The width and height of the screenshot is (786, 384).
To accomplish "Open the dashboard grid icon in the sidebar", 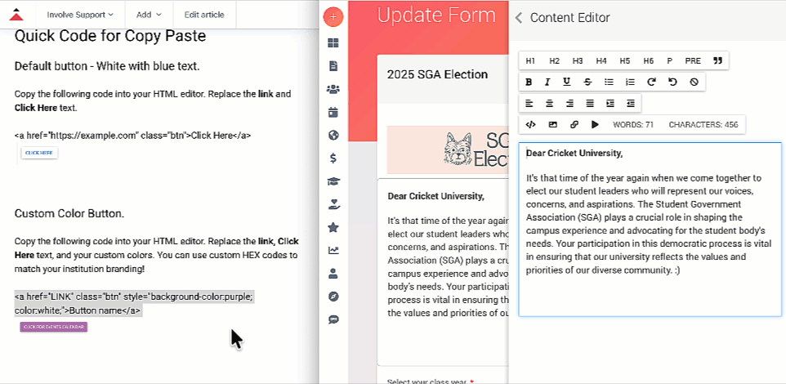I will [x=333, y=43].
